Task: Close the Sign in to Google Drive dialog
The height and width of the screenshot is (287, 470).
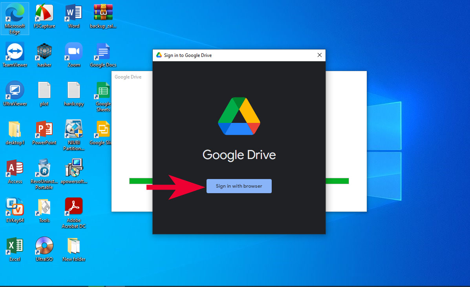Action: coord(320,55)
